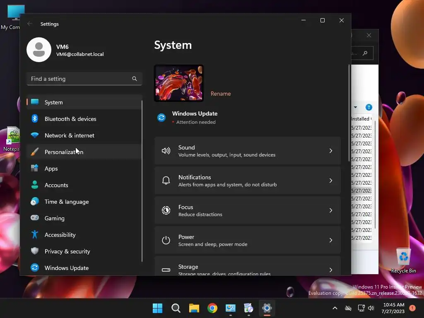This screenshot has height=318, width=424.
Task: Click the blue help icon in background window
Action: pos(369,107)
